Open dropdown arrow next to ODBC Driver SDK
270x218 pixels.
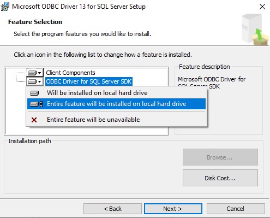pos(40,81)
